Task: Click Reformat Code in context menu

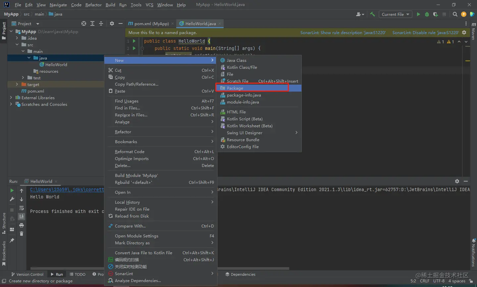Action: tap(161, 151)
